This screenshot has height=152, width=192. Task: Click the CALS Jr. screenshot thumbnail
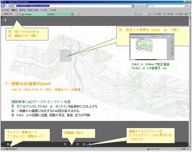(x=151, y=47)
